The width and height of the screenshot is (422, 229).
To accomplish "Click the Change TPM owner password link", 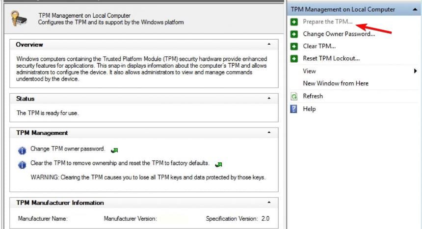I will click(68, 149).
